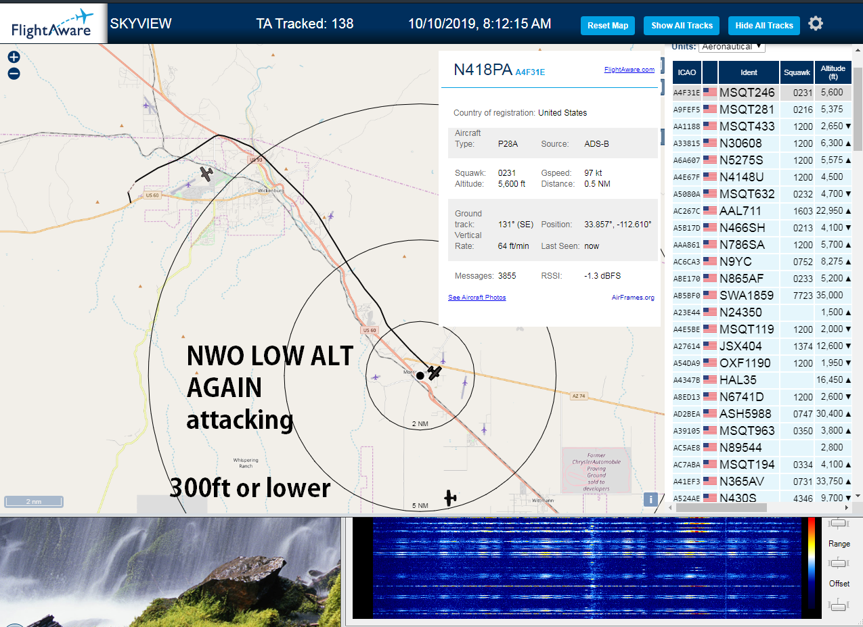Viewport: 863px width, 627px height.
Task: Open the Units Aeronautical dropdown
Action: (732, 47)
